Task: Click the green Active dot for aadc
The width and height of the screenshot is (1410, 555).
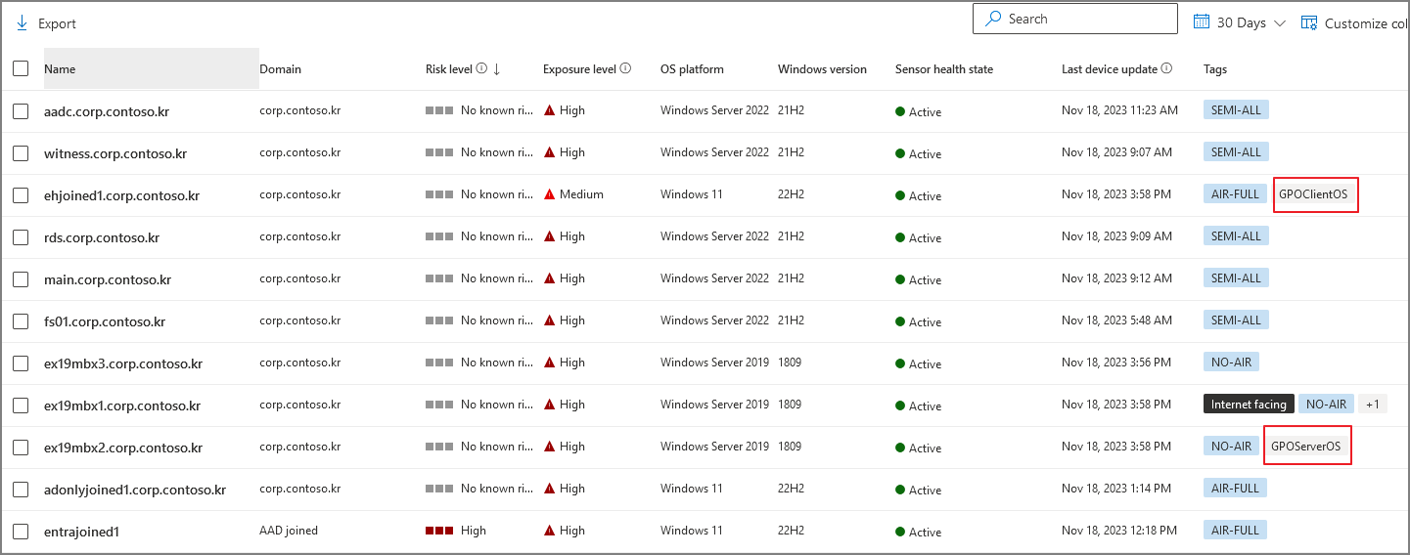Action: point(900,111)
